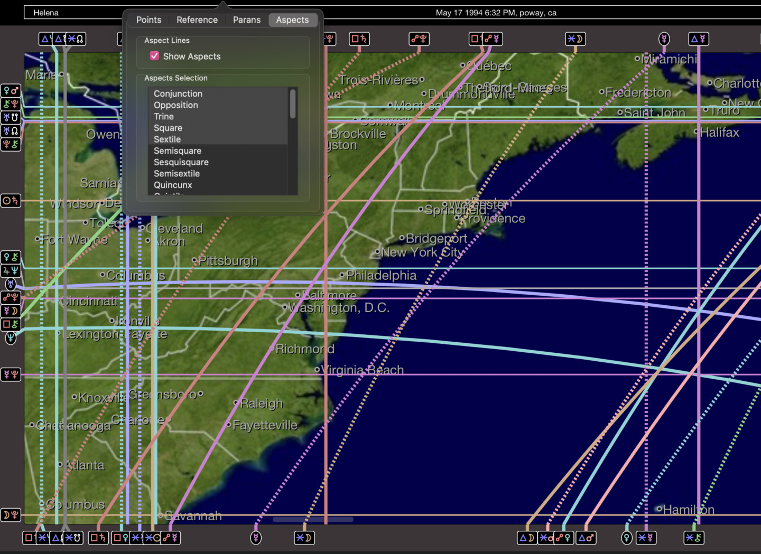Select the round Neptune line marker
Image resolution: width=761 pixels, height=554 pixels.
(x=11, y=338)
